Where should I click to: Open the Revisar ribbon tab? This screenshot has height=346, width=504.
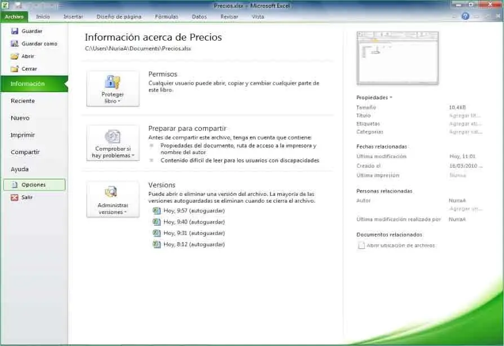pyautogui.click(x=229, y=17)
